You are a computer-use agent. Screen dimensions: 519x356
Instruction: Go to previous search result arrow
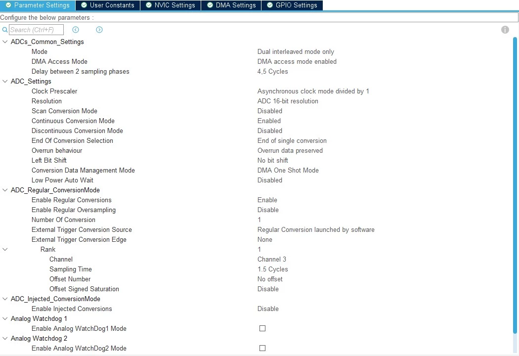[x=76, y=30]
